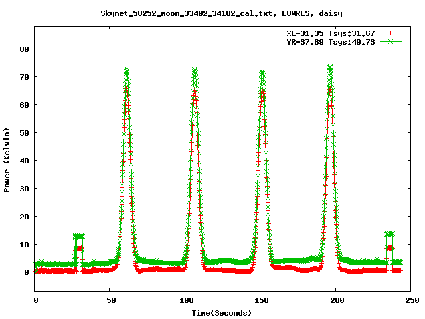425x319 pixels.
Task: Click y-axis tick label 70
Action: (x=24, y=77)
